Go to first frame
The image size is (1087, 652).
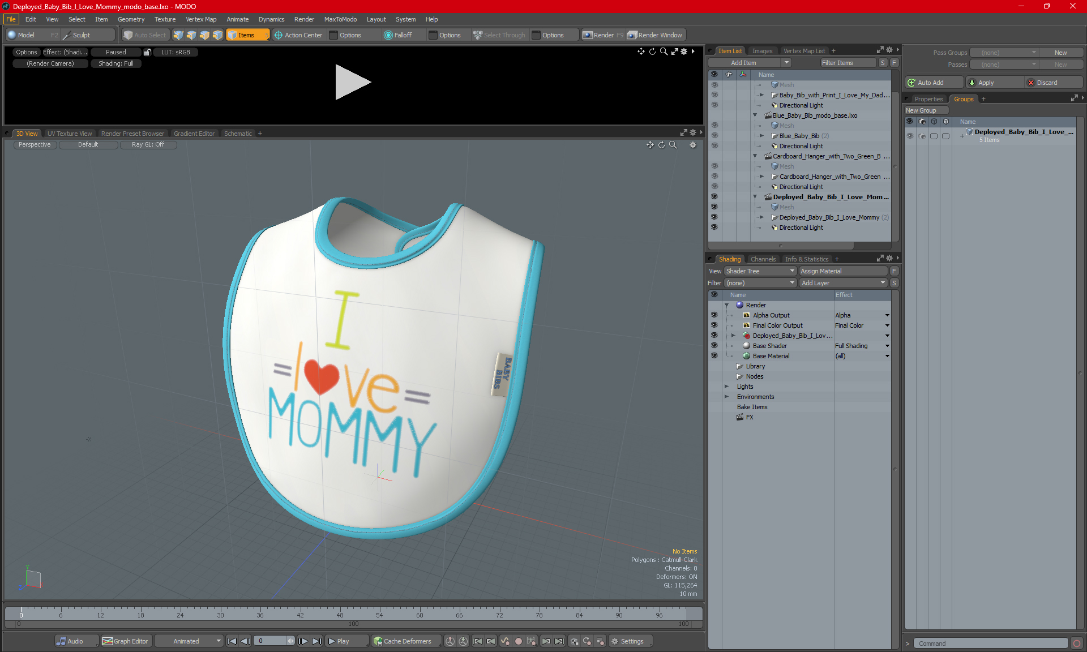tap(232, 641)
